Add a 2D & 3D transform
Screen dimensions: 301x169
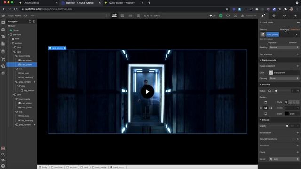click(x=298, y=139)
